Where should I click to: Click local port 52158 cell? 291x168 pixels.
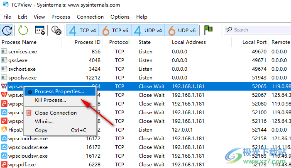point(259,139)
